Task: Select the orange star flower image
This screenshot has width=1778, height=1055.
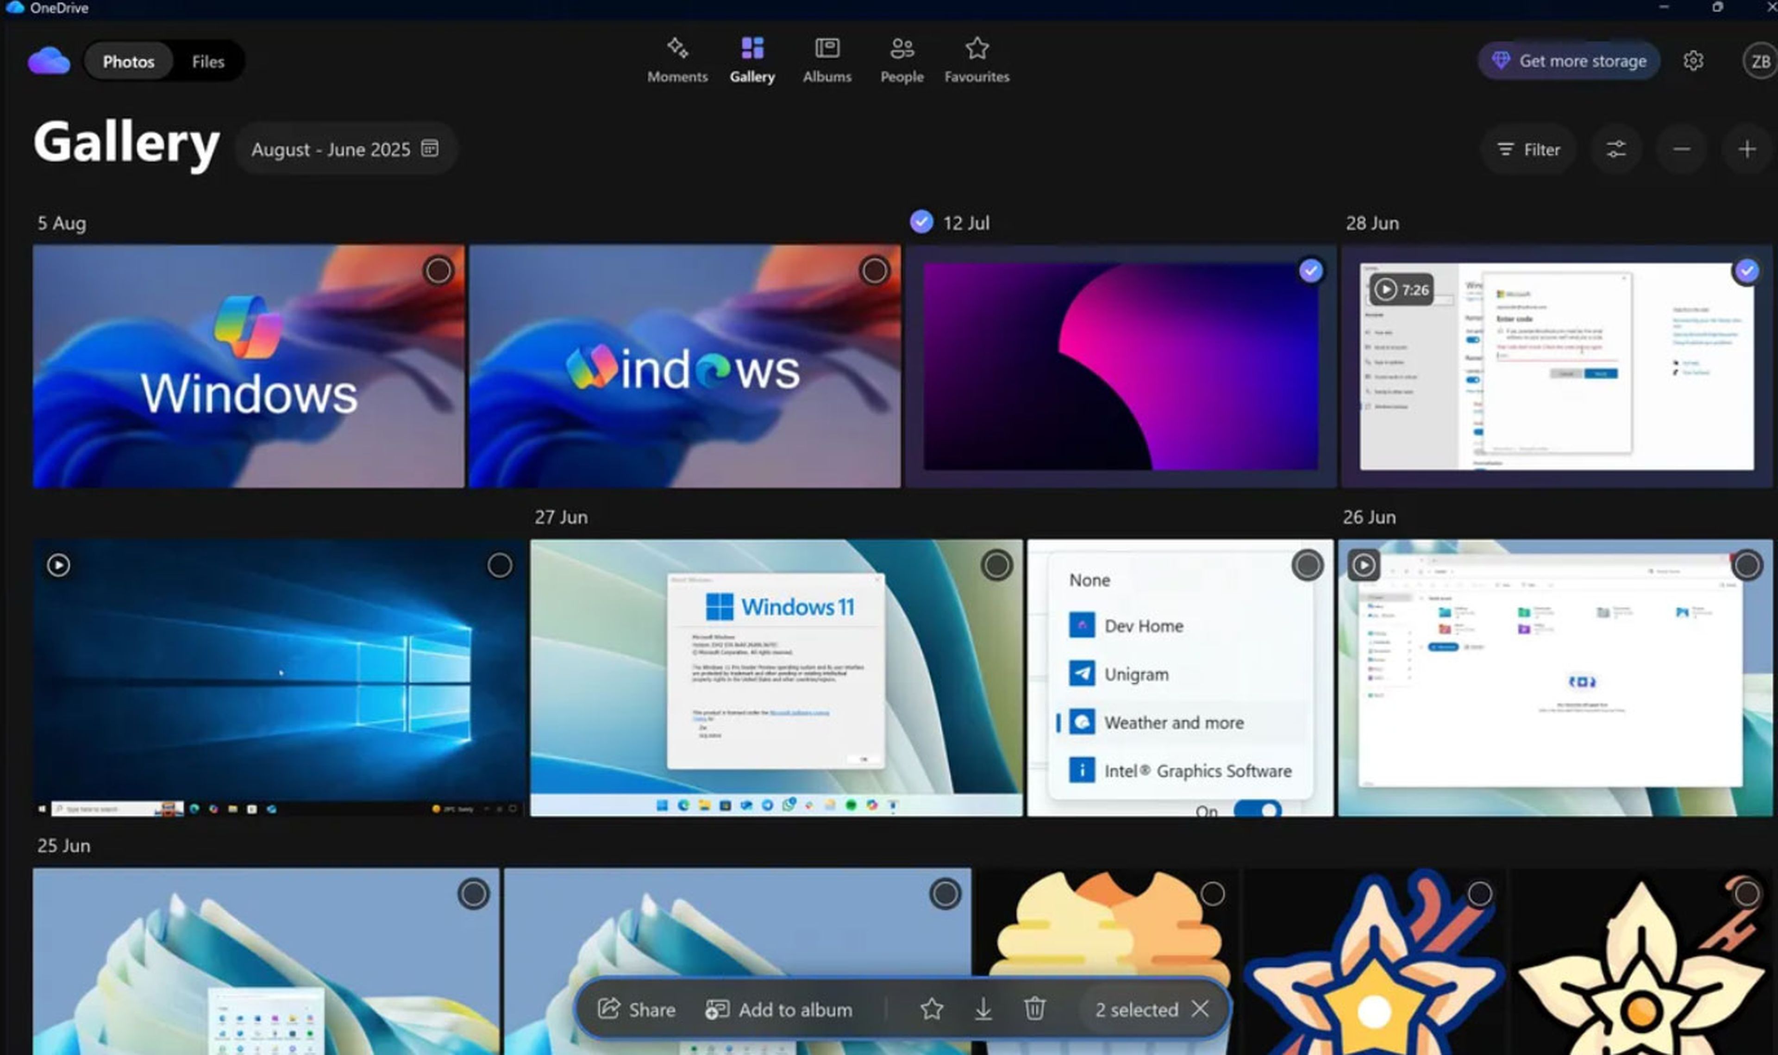Action: [x=1479, y=893]
